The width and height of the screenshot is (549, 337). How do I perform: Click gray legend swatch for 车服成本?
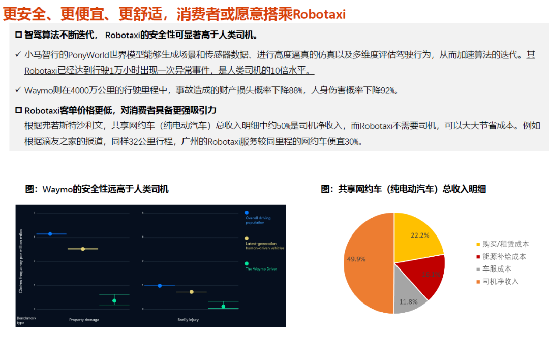[478, 269]
